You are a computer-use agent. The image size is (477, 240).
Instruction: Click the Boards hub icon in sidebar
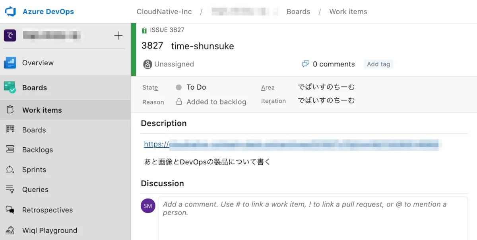click(x=10, y=88)
